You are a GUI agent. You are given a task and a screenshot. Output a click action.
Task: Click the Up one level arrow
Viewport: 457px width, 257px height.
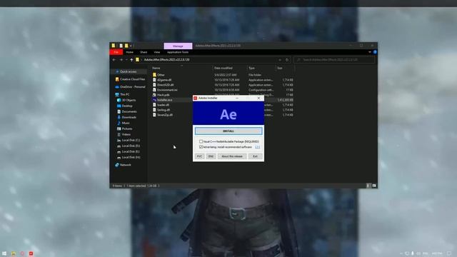(131, 60)
